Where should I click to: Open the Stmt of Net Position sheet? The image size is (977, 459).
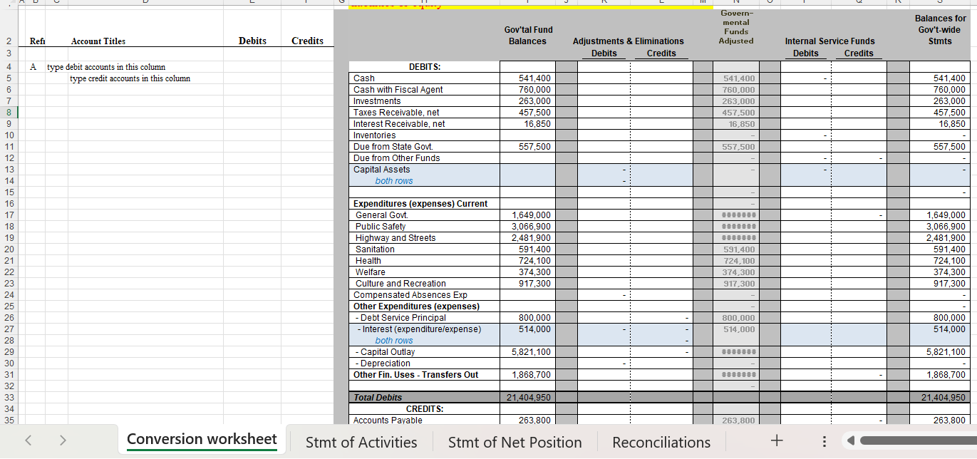point(515,442)
